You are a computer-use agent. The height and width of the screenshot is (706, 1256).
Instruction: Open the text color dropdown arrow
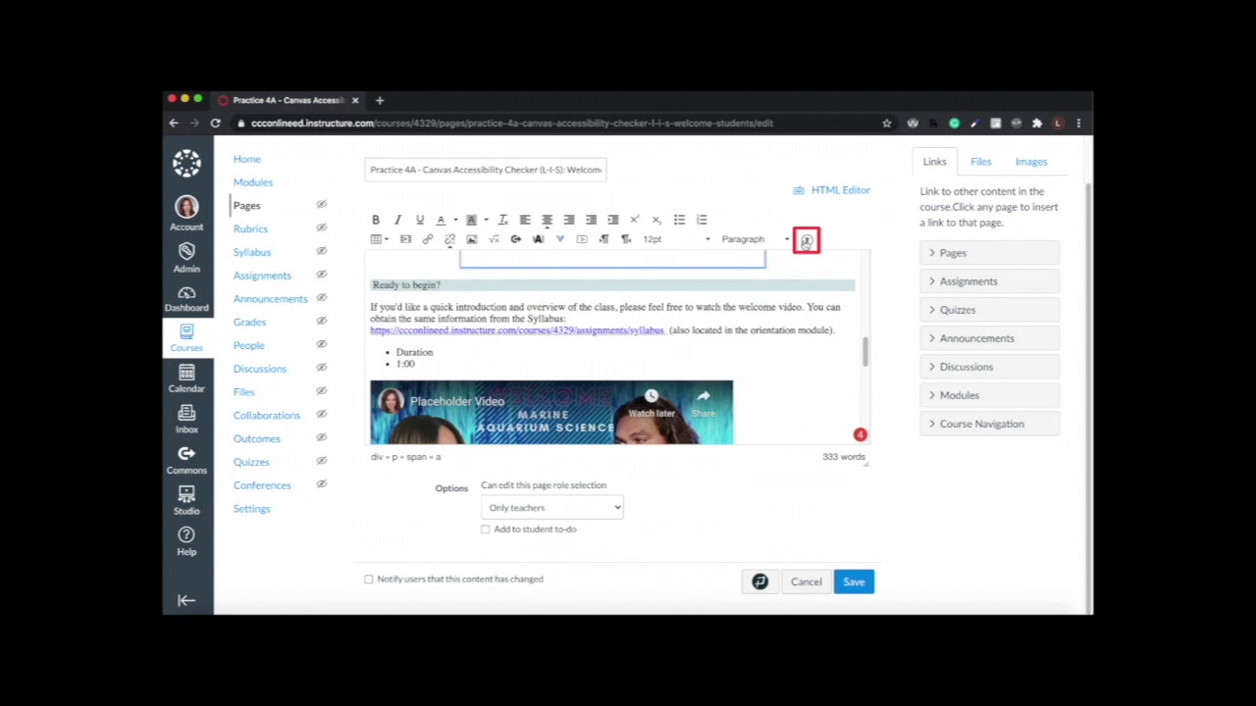coord(455,220)
